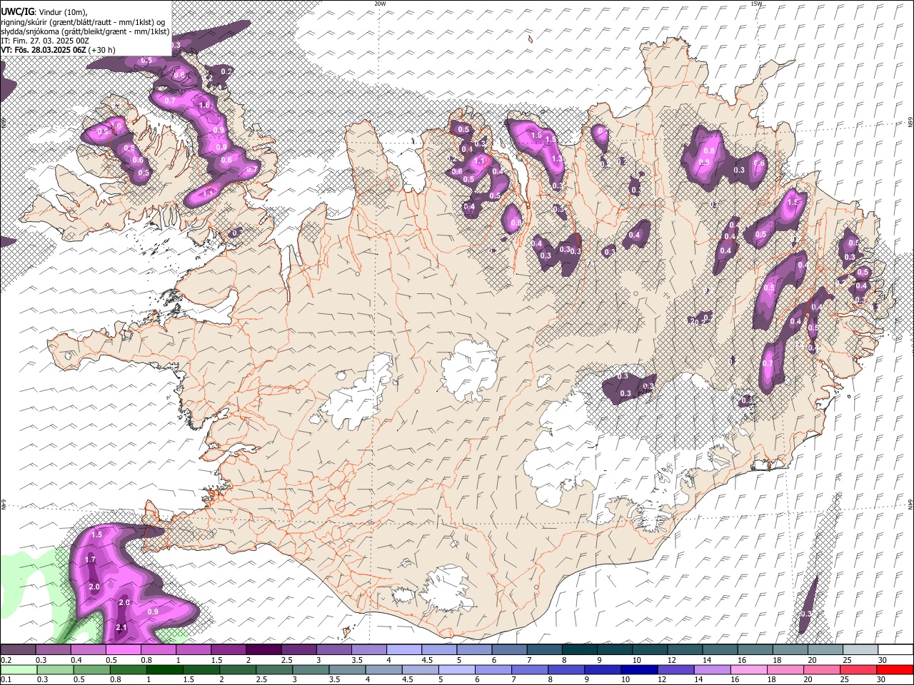Click the '0.2' label on the upper legend
Screen dimensions: 914x685
(x=6, y=660)
